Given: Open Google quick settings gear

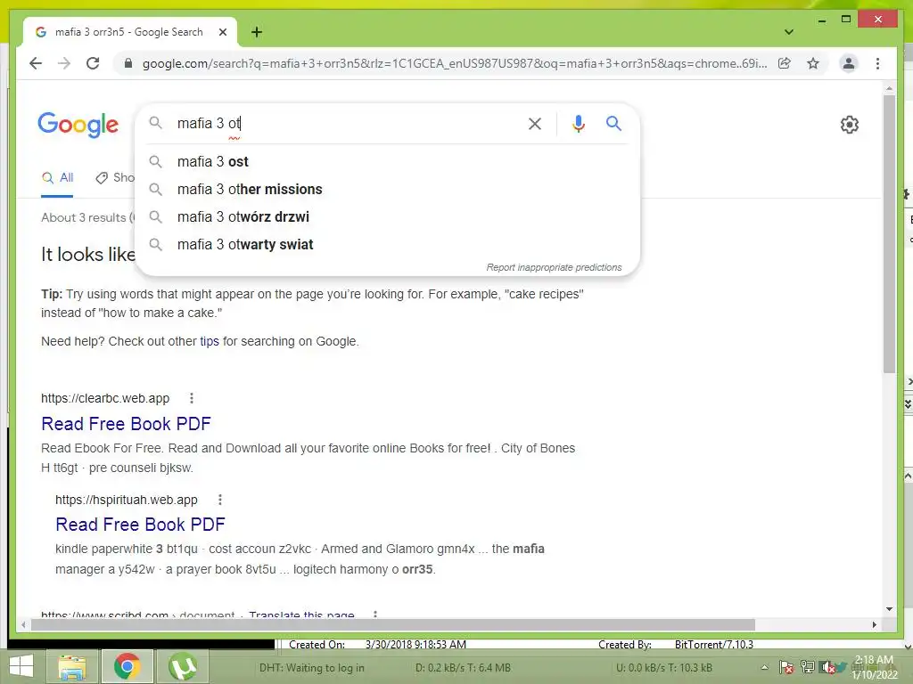Looking at the screenshot, I should pos(849,125).
